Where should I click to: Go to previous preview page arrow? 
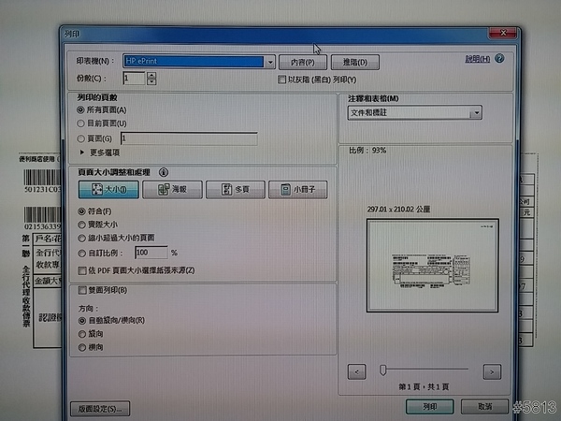(x=357, y=372)
